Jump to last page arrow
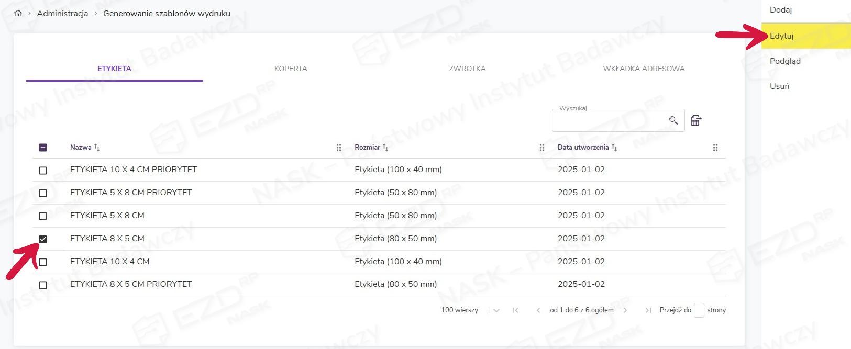Screen dimensions: 851x349 648,310
